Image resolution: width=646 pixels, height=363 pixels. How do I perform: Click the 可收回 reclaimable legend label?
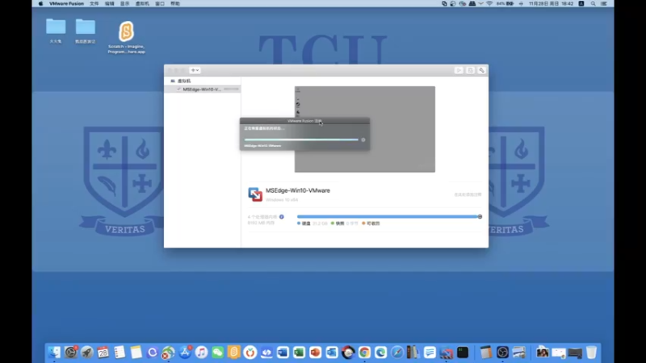[x=373, y=223]
